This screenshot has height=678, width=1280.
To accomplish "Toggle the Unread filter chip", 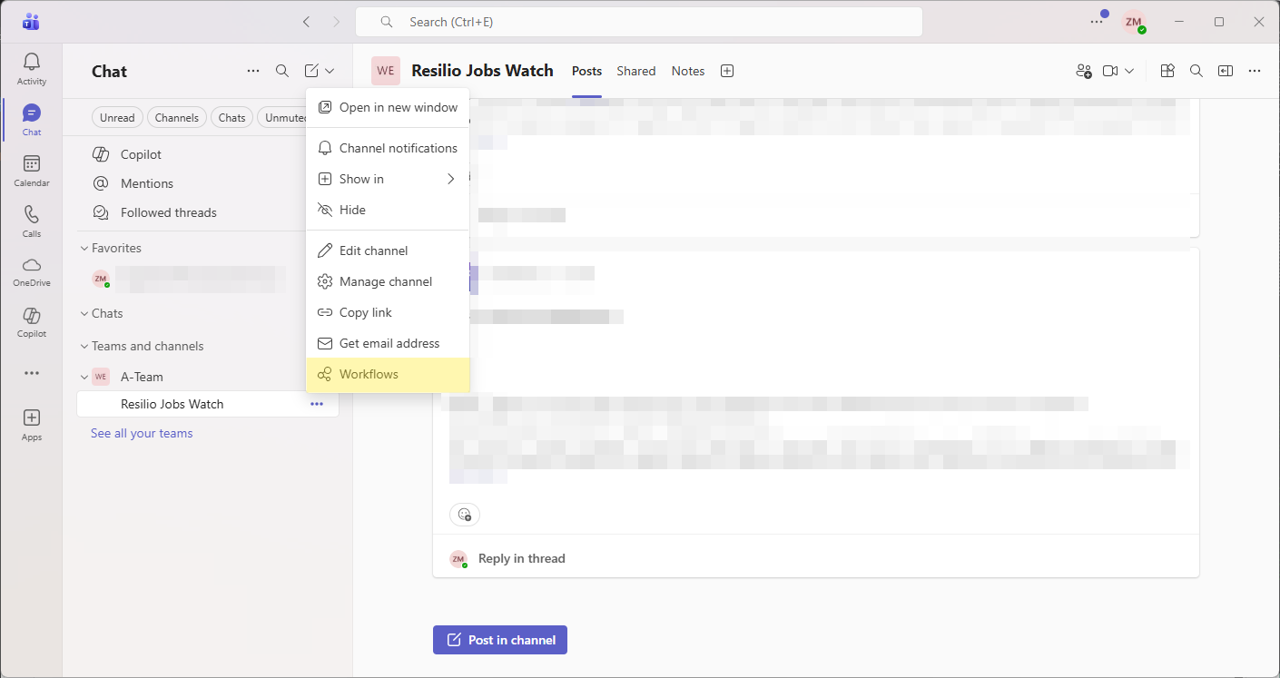I will coord(117,118).
